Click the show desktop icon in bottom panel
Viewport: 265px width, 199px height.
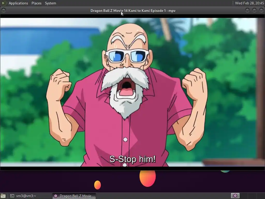coord(3,196)
